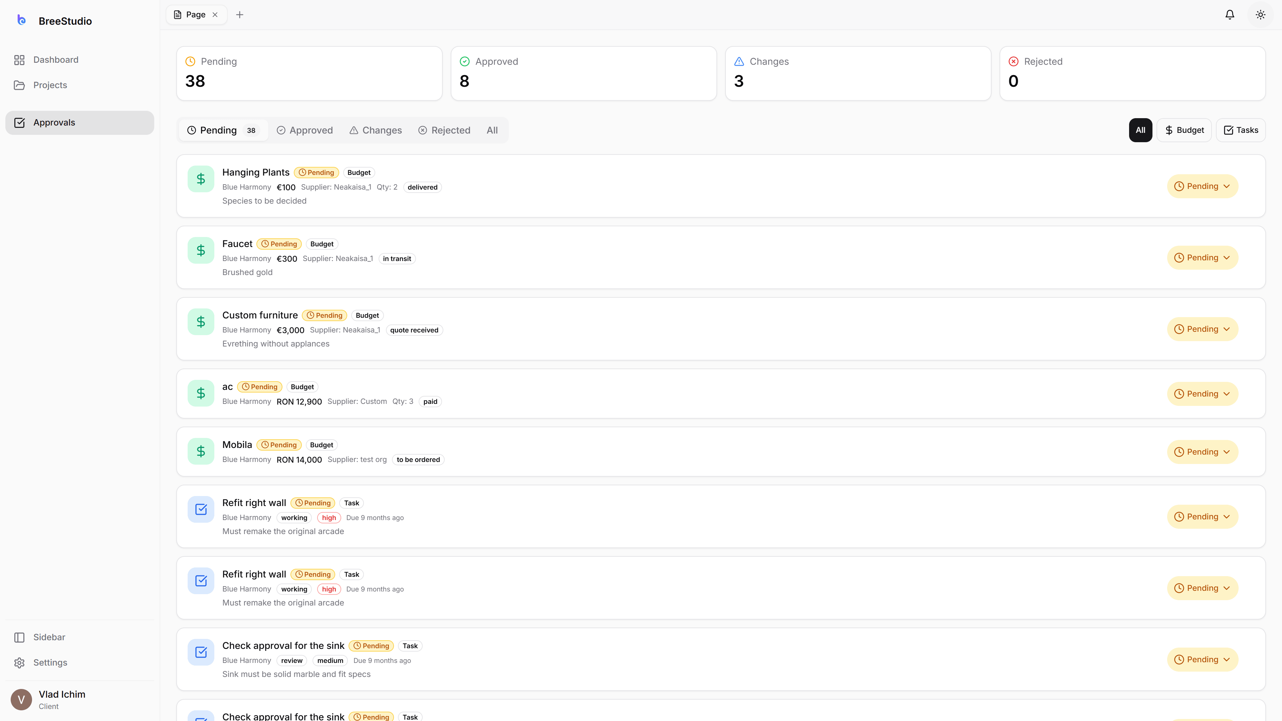Switch to the Rejected tab
Screen dimensions: 1282x721
(x=444, y=131)
